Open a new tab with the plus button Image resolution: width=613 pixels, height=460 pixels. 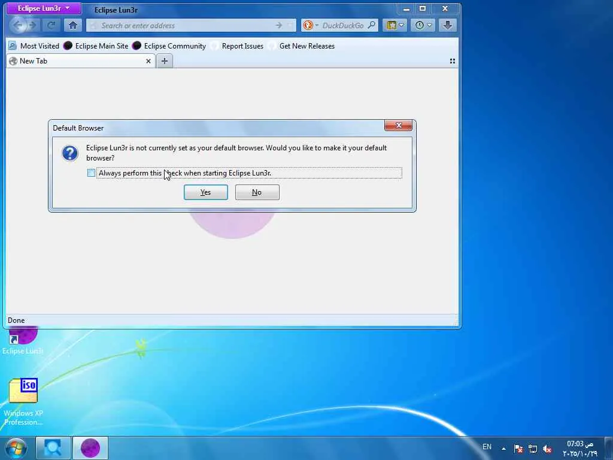coord(165,61)
